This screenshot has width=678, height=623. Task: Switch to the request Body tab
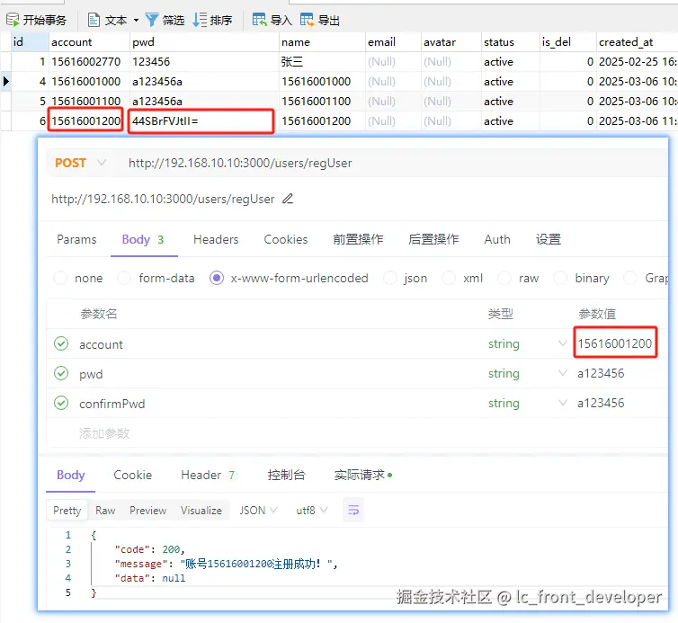click(x=143, y=239)
